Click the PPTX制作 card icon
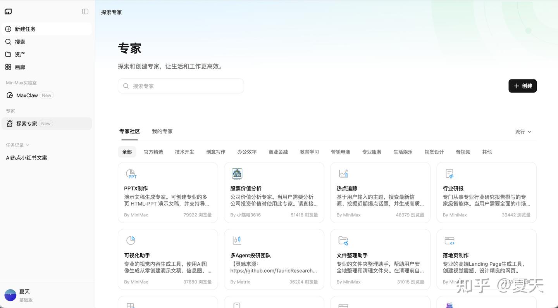This screenshot has width=558, height=308. 131,174
